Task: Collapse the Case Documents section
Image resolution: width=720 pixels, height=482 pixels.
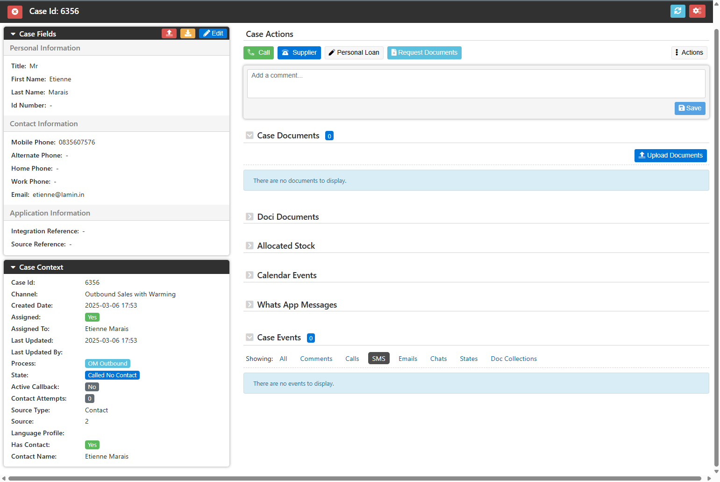Action: pyautogui.click(x=250, y=136)
